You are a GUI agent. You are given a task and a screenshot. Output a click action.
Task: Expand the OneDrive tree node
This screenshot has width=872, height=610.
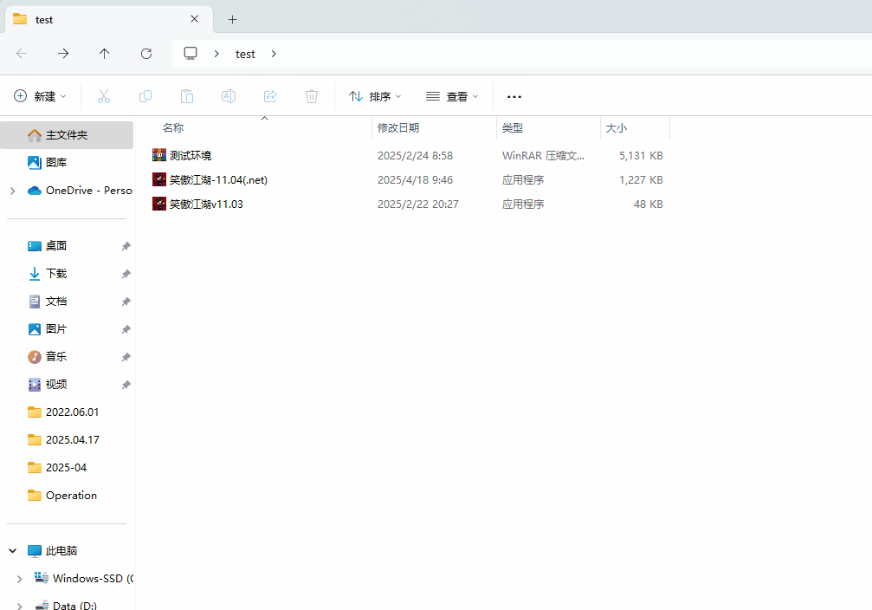click(x=12, y=191)
